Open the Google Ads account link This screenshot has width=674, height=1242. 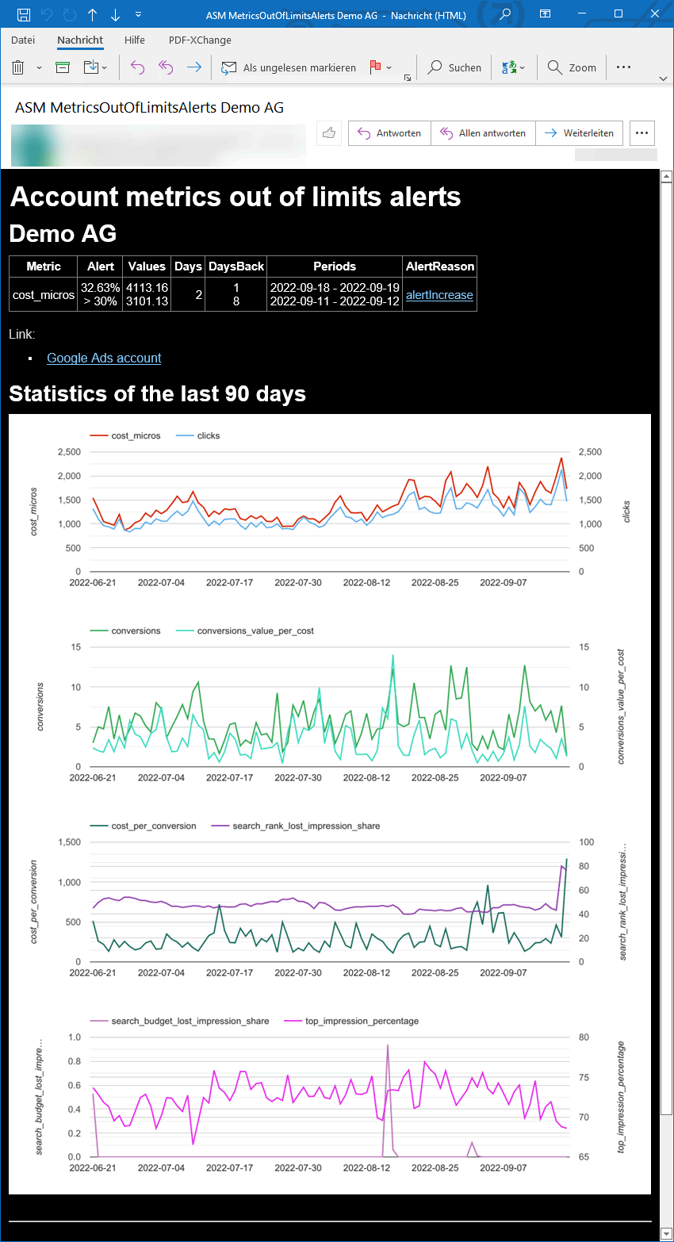[103, 358]
